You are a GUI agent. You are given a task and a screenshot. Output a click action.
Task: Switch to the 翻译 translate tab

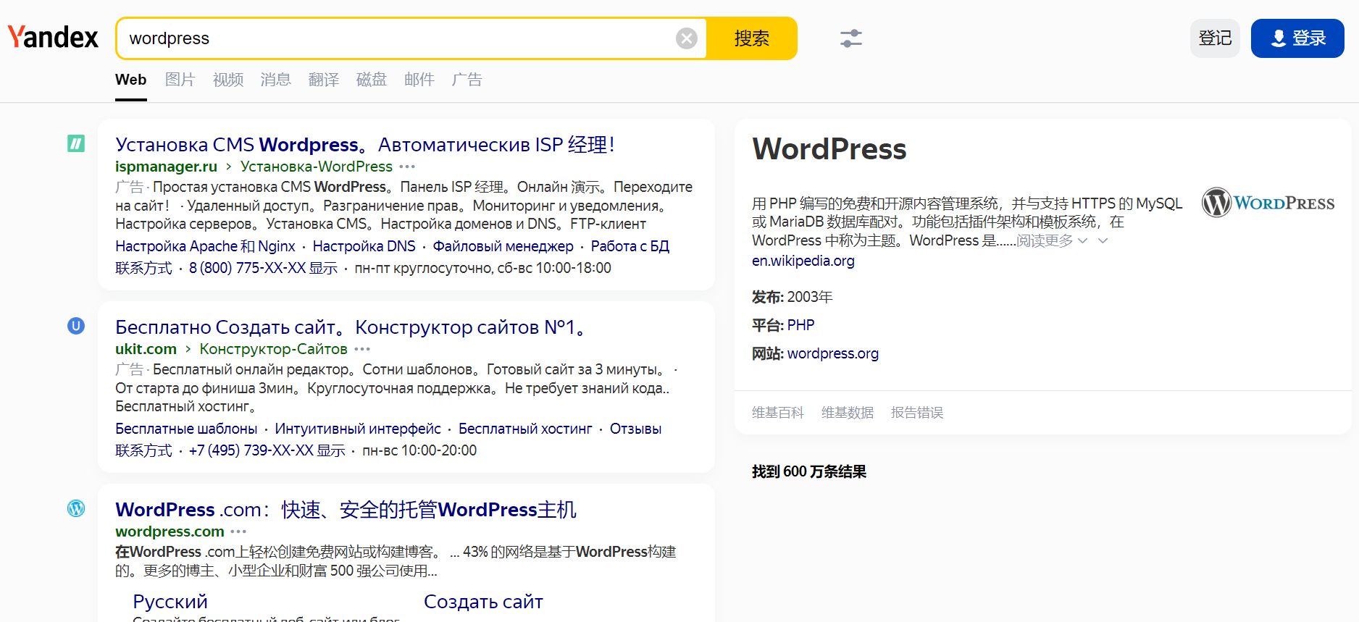point(324,80)
